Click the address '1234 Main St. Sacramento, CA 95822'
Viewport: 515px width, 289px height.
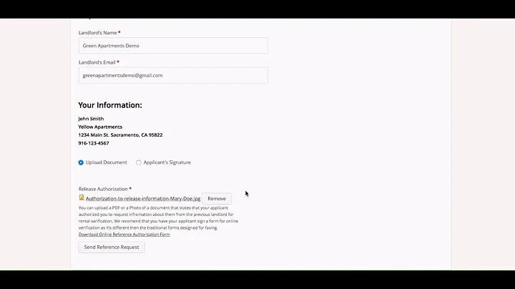click(x=120, y=135)
